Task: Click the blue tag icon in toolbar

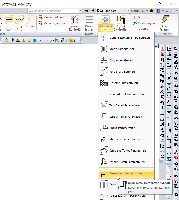Action: pos(35,41)
